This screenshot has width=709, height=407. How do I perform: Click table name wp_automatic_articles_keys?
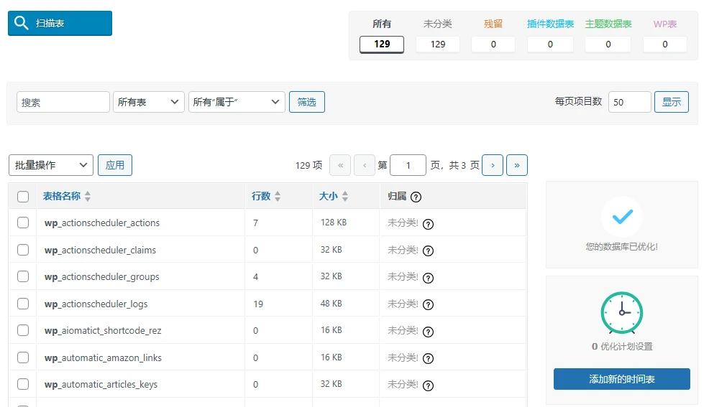101,385
